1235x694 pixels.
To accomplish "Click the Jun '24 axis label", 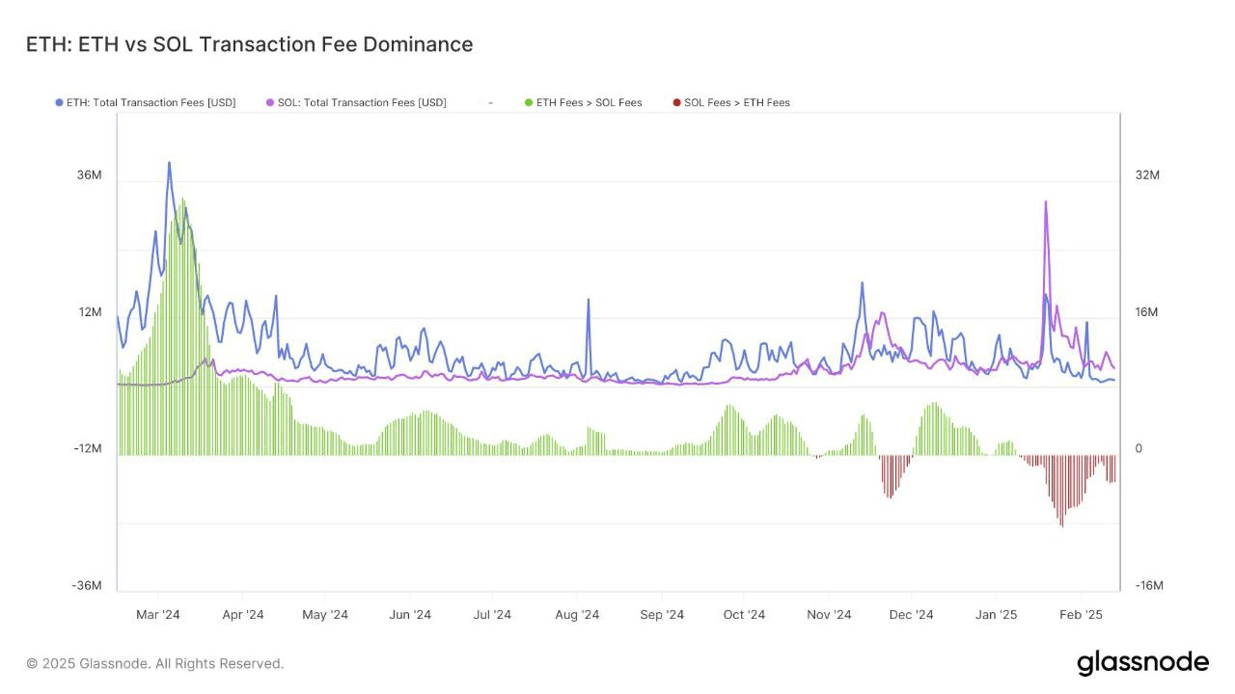I will click(x=409, y=614).
